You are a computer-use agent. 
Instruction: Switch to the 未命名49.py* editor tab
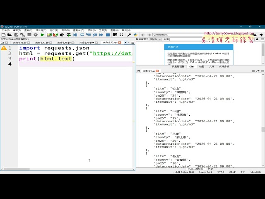[87, 43]
